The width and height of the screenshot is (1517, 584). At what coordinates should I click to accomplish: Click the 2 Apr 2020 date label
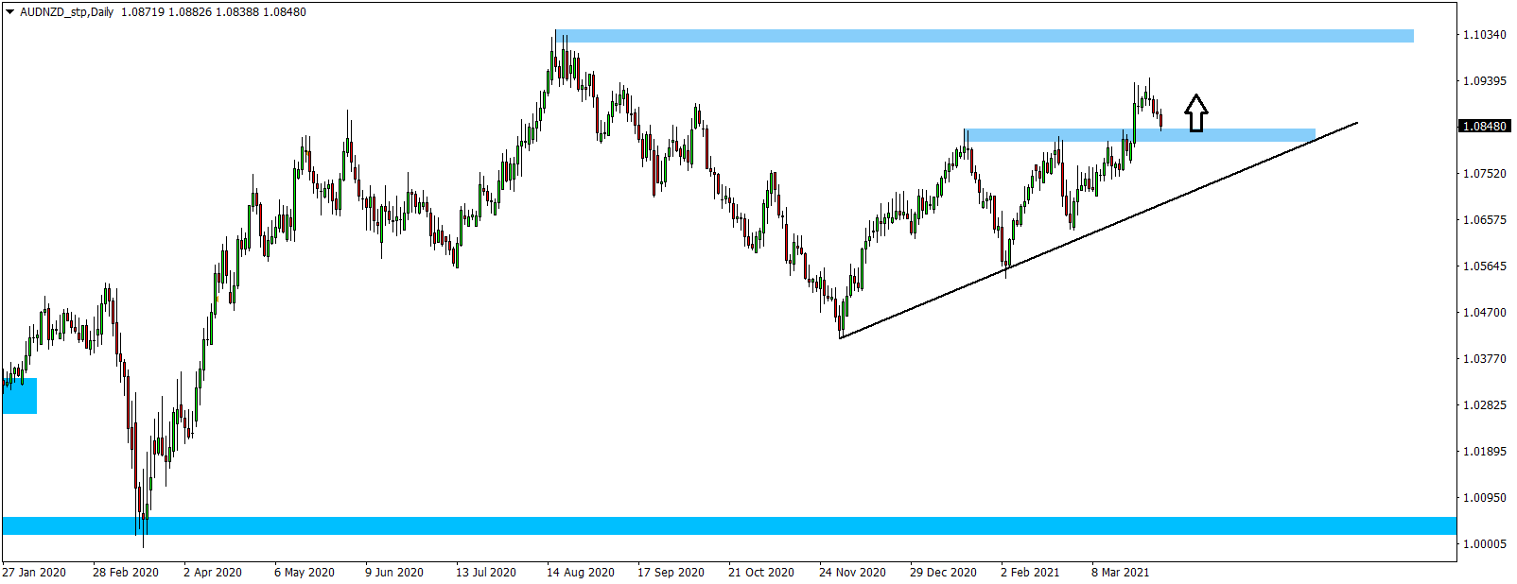click(213, 573)
